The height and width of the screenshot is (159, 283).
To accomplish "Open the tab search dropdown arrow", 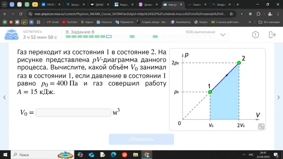I will [x=4, y=4].
